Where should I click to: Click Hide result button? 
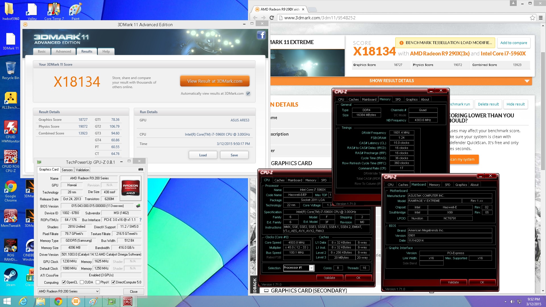point(516,104)
